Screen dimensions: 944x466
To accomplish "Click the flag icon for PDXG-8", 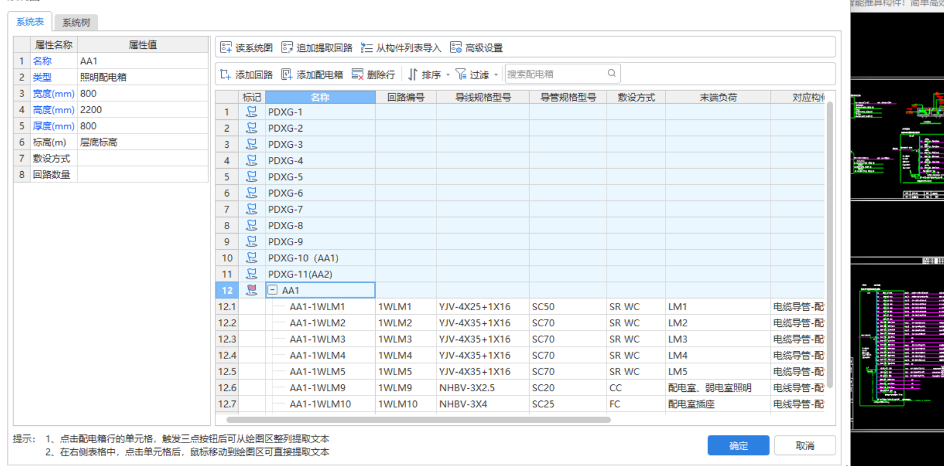I will 251,225.
